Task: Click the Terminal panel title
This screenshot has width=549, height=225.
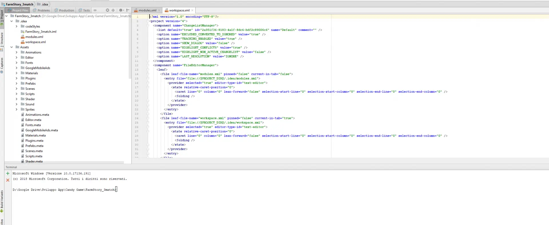Action: (x=11, y=167)
